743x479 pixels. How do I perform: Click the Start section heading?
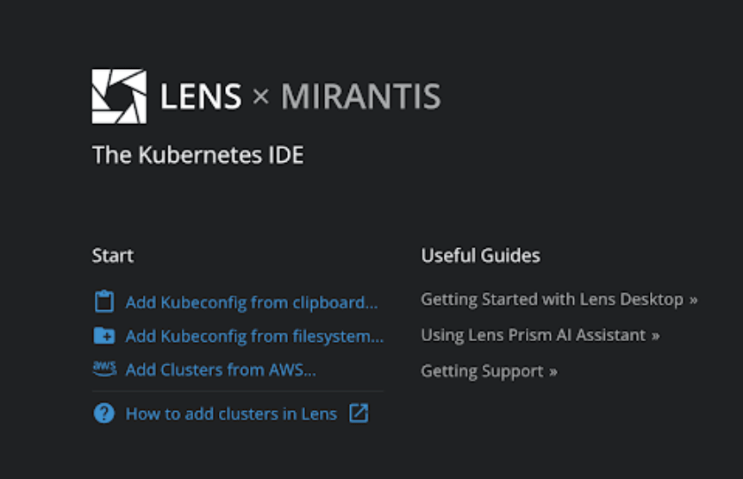(x=113, y=256)
